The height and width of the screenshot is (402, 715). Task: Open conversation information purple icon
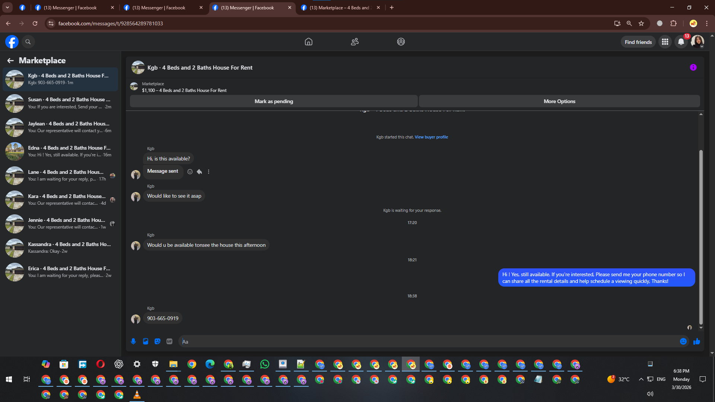693,67
